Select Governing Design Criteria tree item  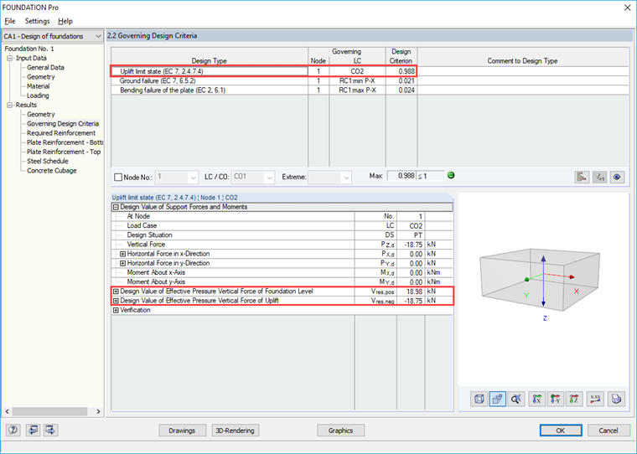63,123
